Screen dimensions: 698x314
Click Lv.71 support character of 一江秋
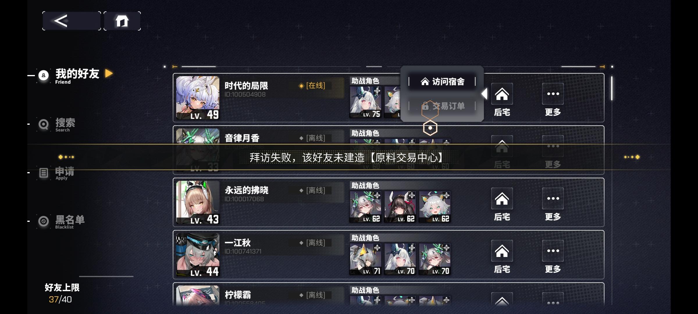pyautogui.click(x=365, y=259)
